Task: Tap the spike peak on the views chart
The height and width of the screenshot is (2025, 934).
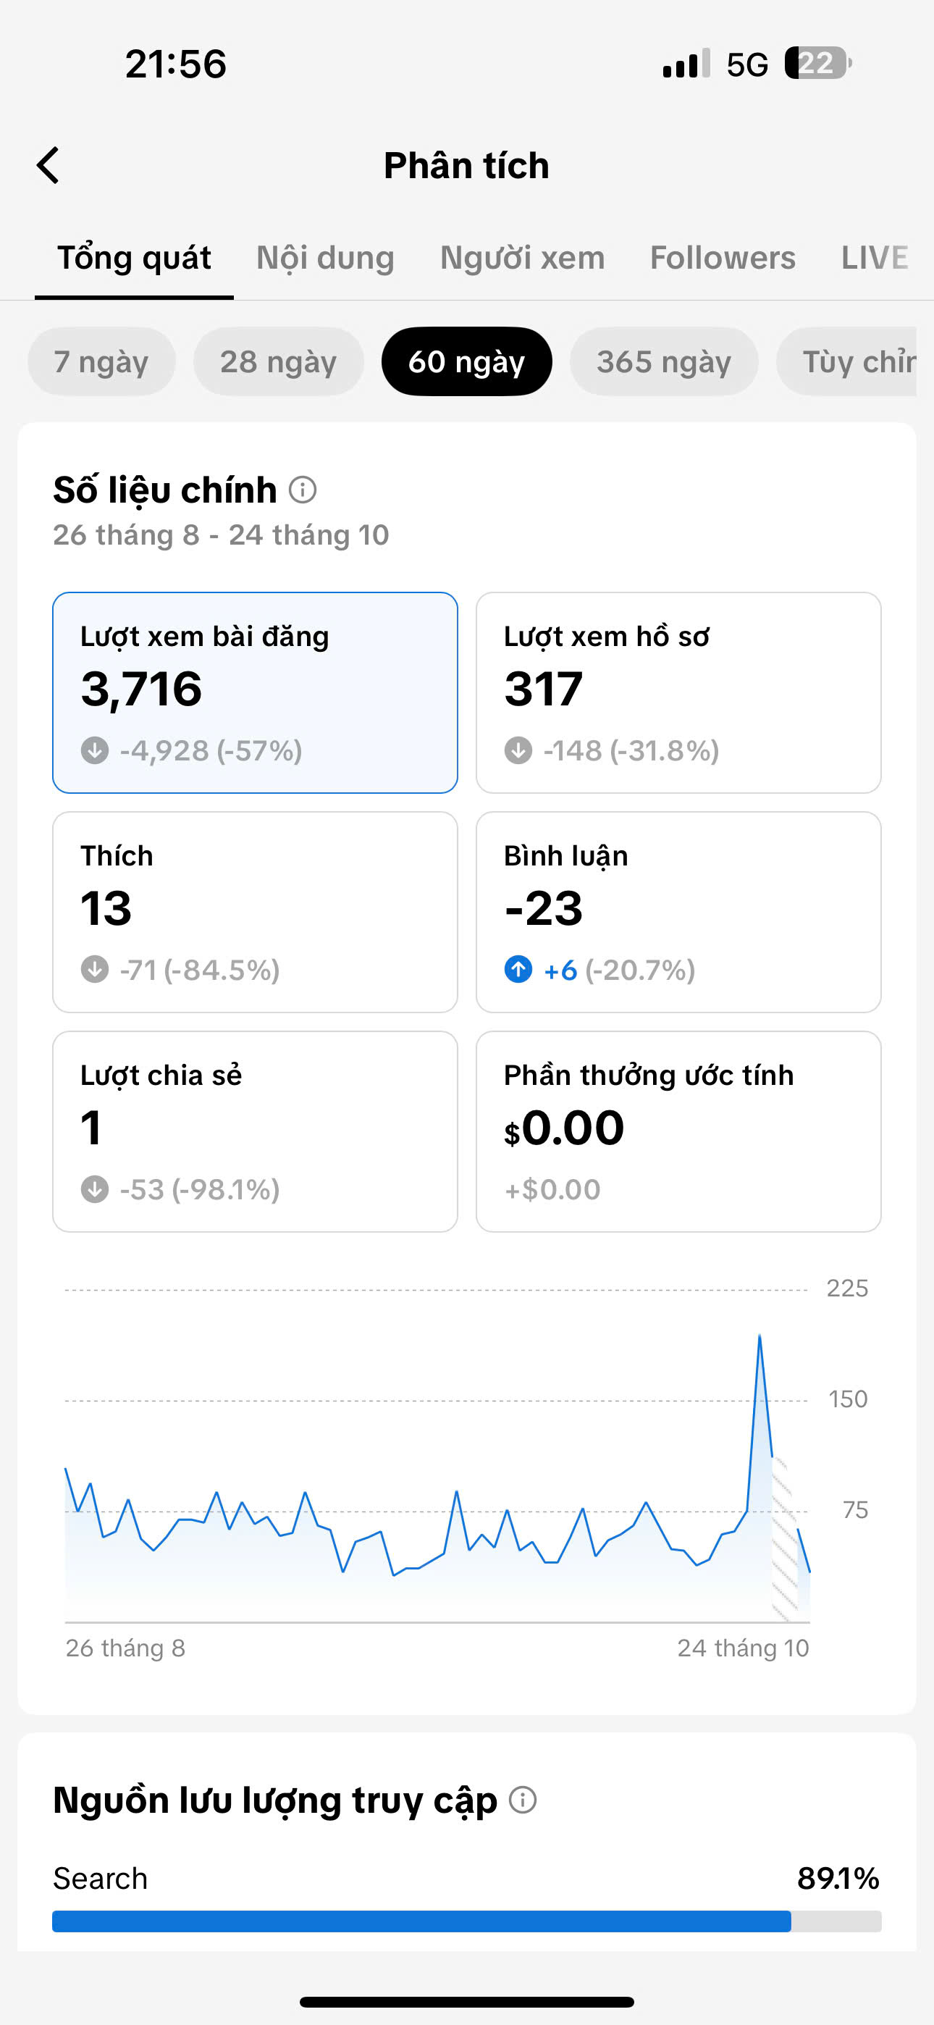Action: click(760, 1335)
